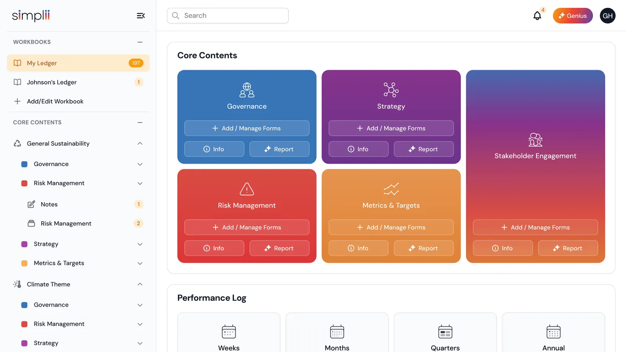Open notifications bell icon
This screenshot has width=626, height=352.
[537, 16]
